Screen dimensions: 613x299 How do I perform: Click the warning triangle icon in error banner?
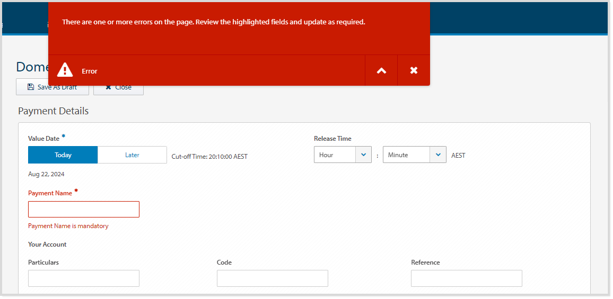click(65, 70)
